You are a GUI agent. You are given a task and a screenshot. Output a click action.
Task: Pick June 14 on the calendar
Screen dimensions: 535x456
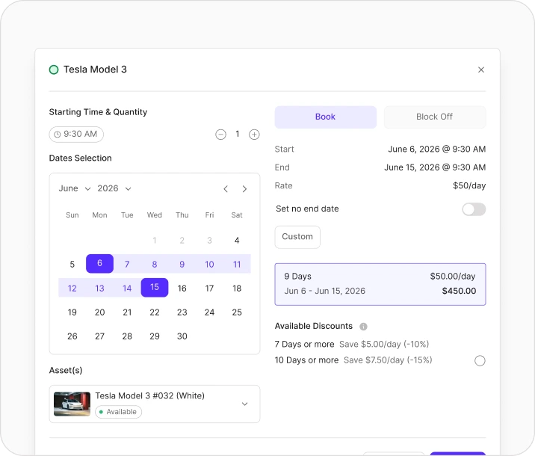[x=127, y=289]
